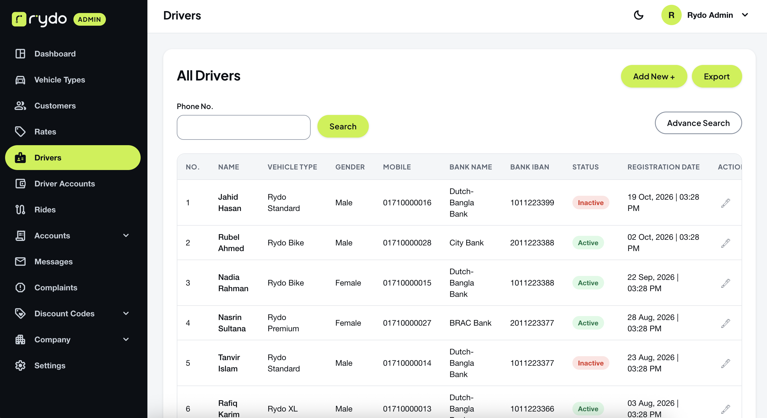Image resolution: width=767 pixels, height=418 pixels.
Task: Go to Vehicle Types menu item
Action: coord(73,80)
